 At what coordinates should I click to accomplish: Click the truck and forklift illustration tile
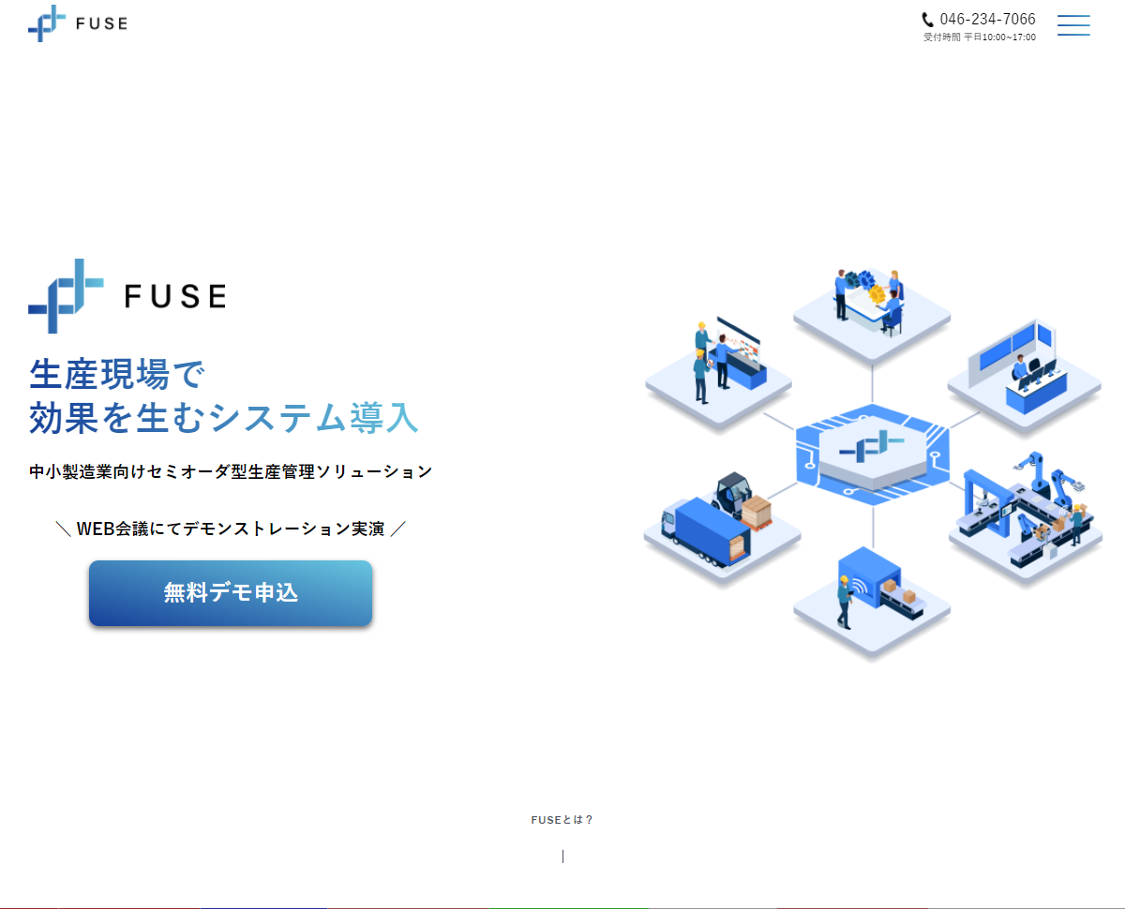click(x=722, y=528)
